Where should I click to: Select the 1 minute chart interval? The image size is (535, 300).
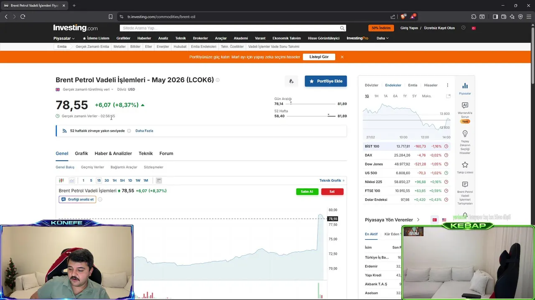click(x=83, y=180)
